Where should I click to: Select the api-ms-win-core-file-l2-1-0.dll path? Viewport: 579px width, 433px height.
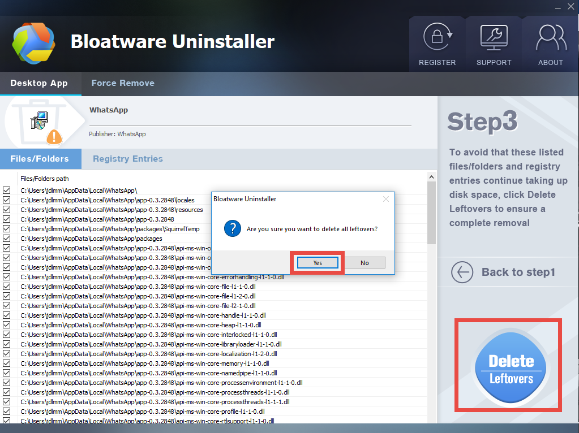138,306
